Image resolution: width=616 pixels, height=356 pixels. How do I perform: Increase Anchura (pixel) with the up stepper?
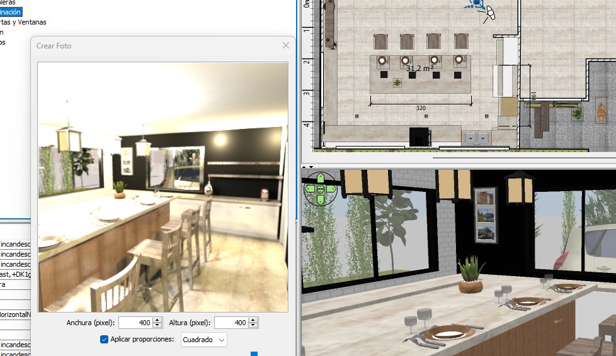point(157,320)
